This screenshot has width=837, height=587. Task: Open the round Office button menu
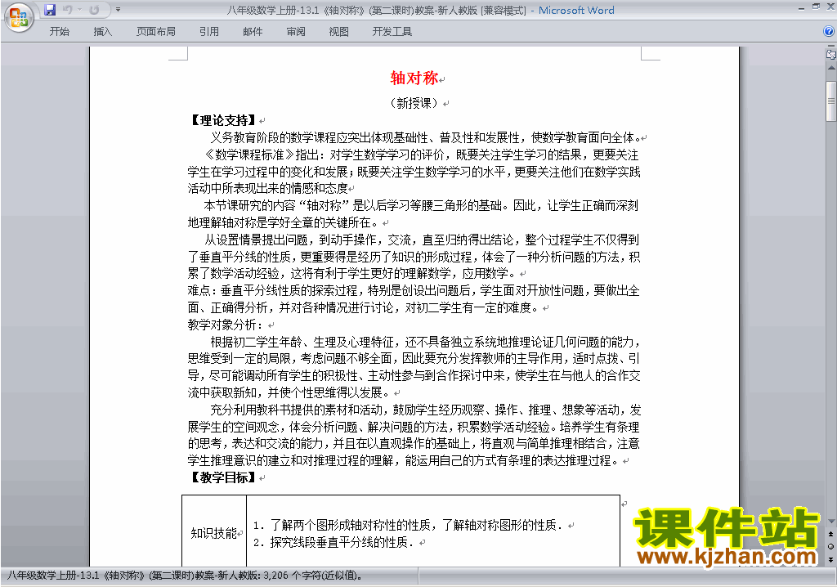(x=19, y=17)
